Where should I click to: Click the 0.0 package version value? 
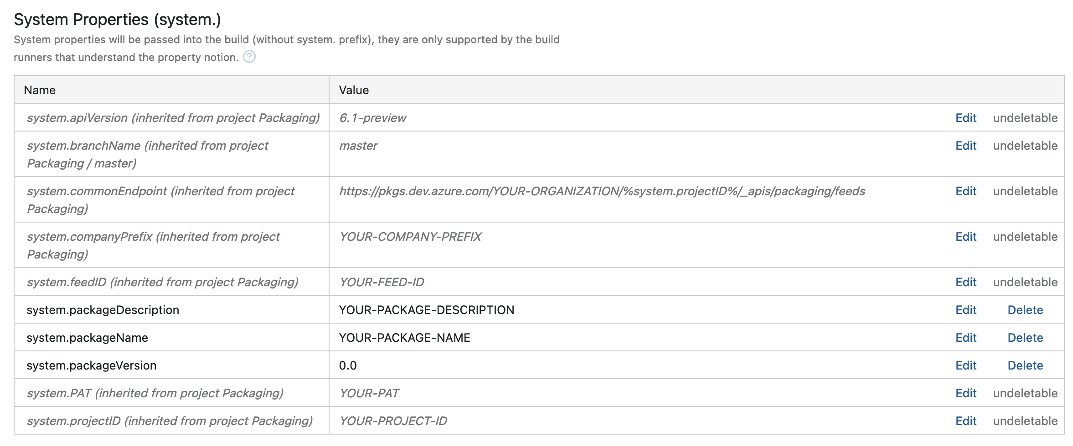[348, 365]
